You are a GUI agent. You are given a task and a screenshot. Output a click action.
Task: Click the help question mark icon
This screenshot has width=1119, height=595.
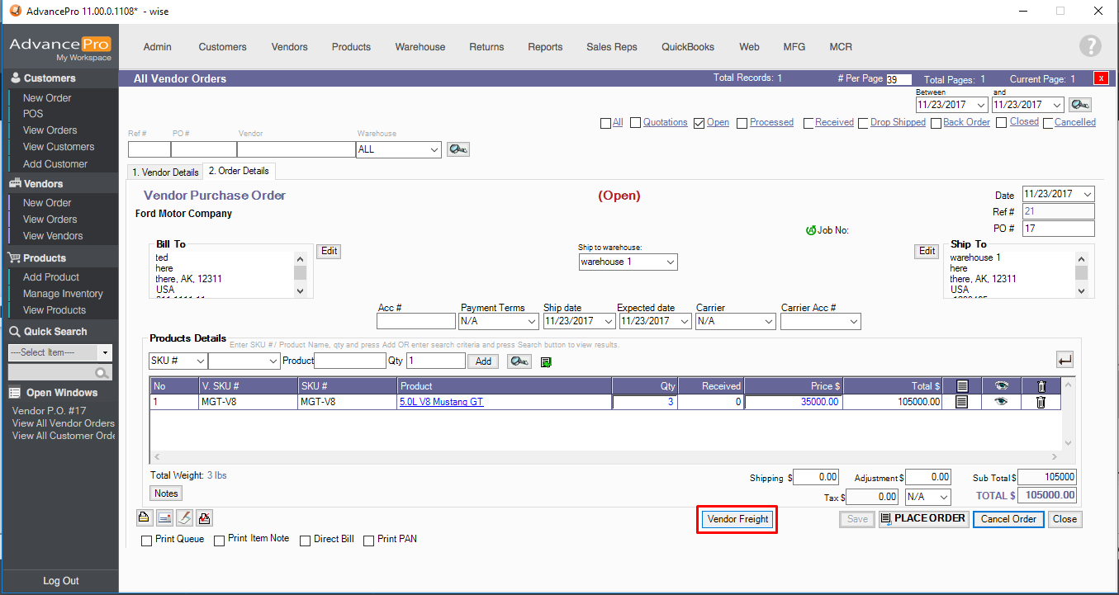1091,46
